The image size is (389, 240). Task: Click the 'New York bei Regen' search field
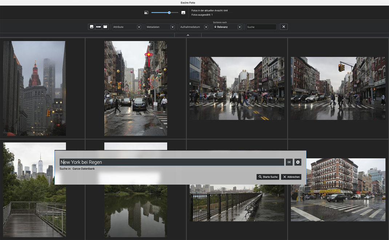click(172, 162)
